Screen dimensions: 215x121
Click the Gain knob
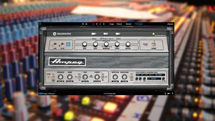click(x=84, y=44)
